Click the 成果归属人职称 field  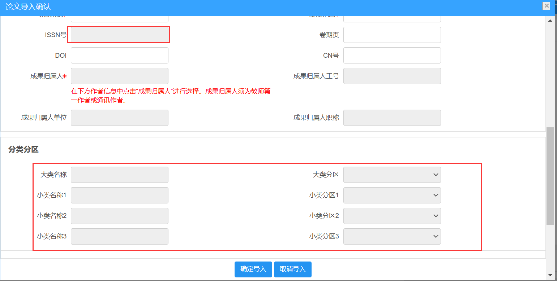pyautogui.click(x=392, y=118)
